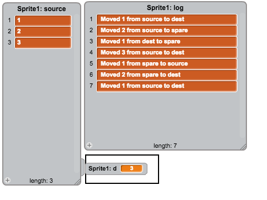The image size is (267, 200).
Task: Add new item to log list
Action: point(90,145)
